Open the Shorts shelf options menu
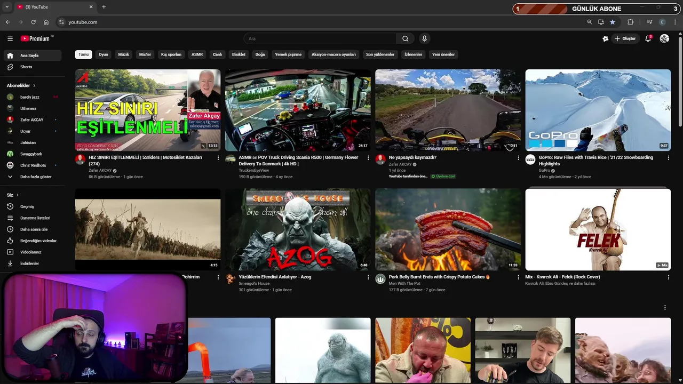This screenshot has width=683, height=384. (x=665, y=308)
